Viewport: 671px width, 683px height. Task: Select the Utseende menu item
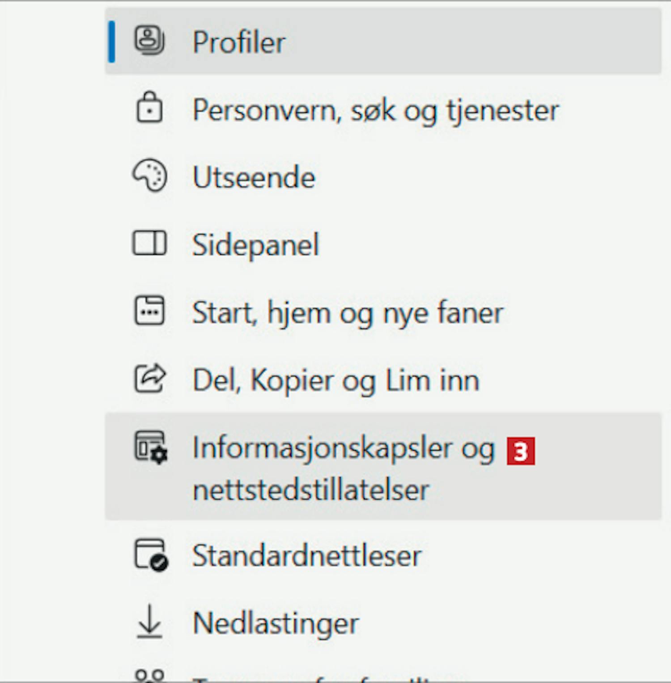tap(254, 177)
